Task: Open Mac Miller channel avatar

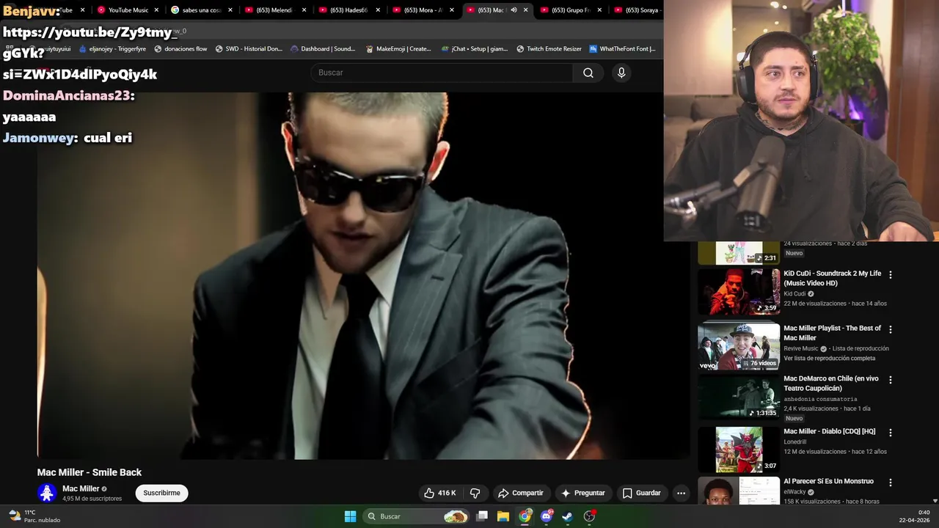Action: 47,493
